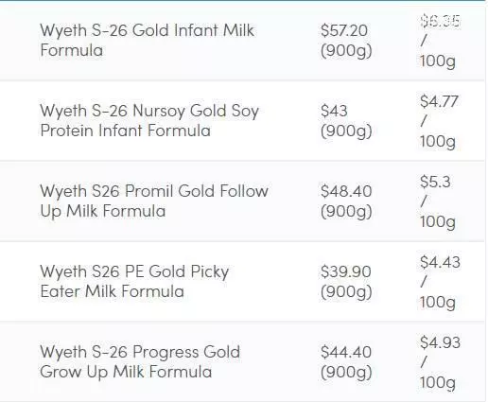This screenshot has height=402, width=488.
Task: Click Wyeth S26 PE Gold Picky Eater name
Action: click(x=134, y=282)
